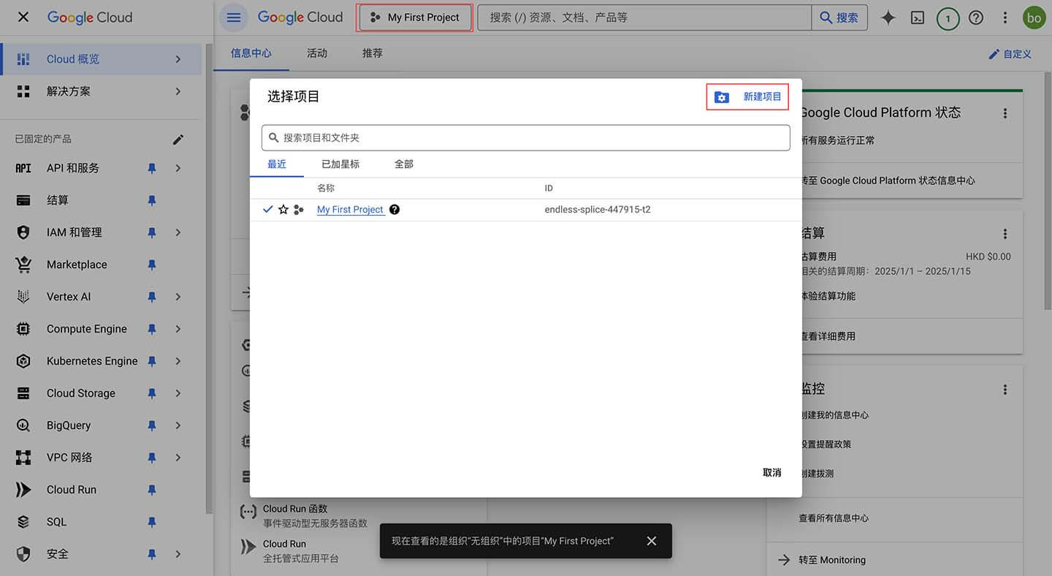Click the project ID endless-splice-447915-t2
This screenshot has height=576, width=1052.
[598, 210]
